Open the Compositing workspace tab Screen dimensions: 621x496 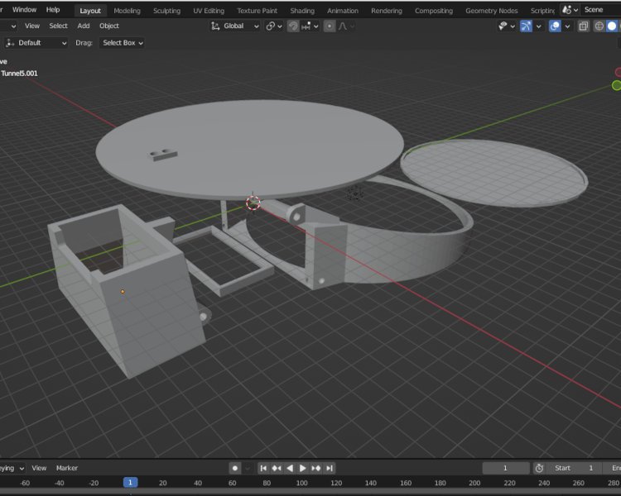[x=434, y=11]
